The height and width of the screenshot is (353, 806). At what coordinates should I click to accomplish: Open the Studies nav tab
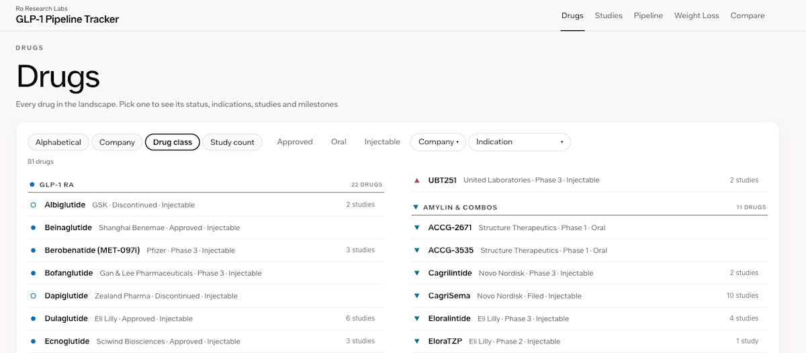609,15
